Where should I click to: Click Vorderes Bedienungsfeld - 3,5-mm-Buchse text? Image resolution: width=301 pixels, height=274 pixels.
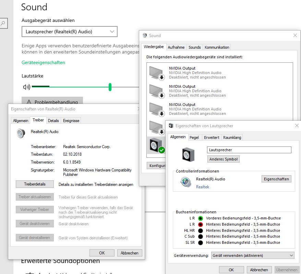pyautogui.click(x=243, y=218)
